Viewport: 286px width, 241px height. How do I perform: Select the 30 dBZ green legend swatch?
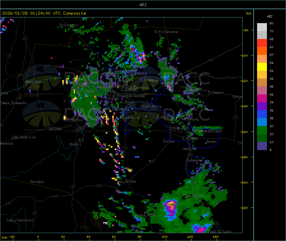[x=262, y=130]
